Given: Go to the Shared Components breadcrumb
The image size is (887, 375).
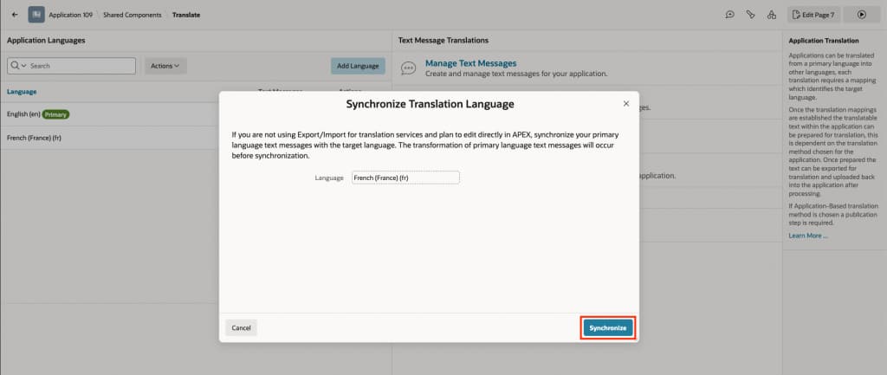Looking at the screenshot, I should 132,15.
